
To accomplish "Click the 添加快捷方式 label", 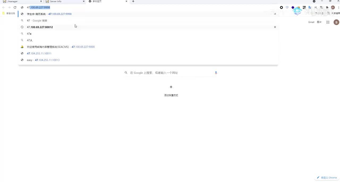I will [x=171, y=95].
